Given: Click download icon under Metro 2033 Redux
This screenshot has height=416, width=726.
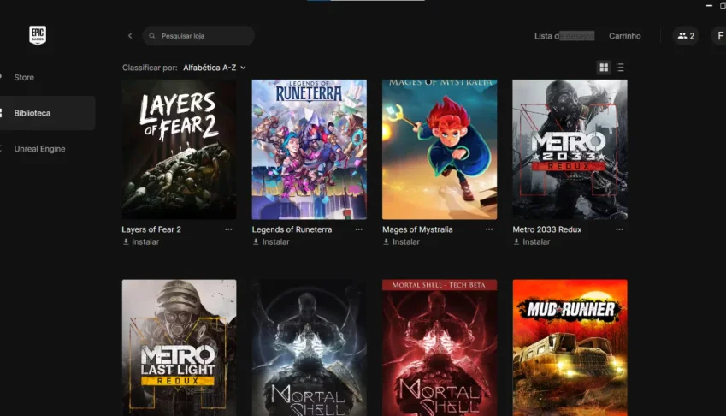Looking at the screenshot, I should point(516,242).
